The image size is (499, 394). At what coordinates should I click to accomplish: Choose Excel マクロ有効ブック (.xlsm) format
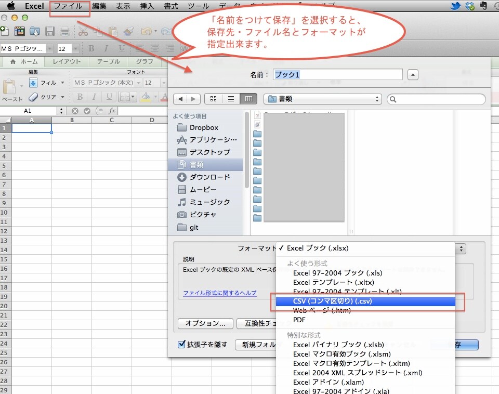[365, 354]
